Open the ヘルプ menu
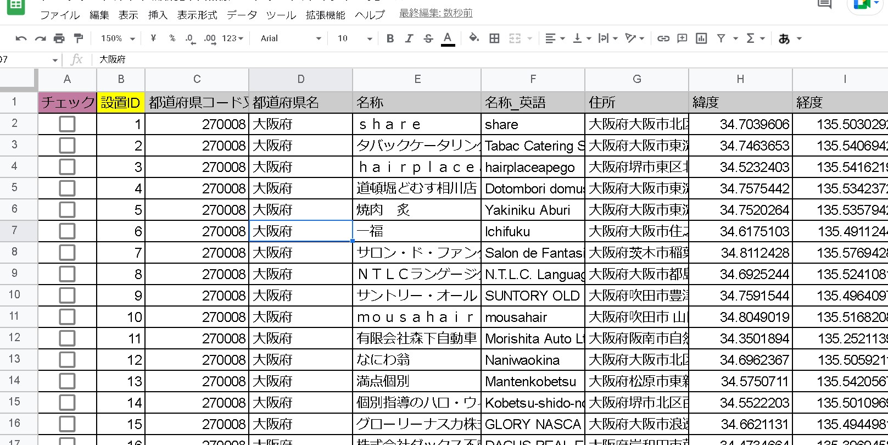 coord(370,15)
